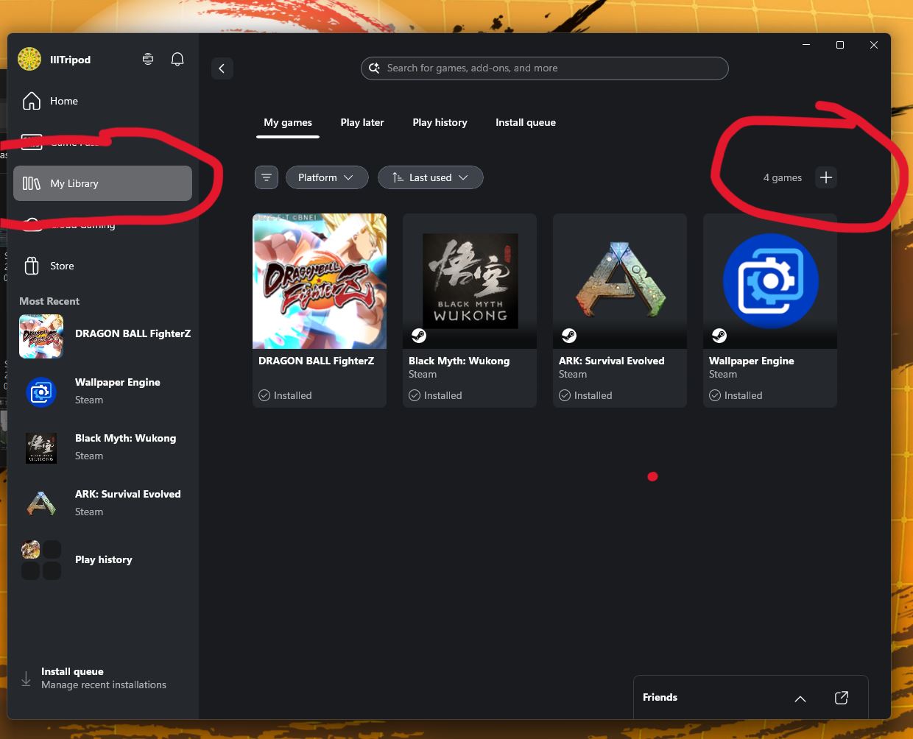Click Wallpaper Engine title in grid
This screenshot has width=913, height=739.
752,361
